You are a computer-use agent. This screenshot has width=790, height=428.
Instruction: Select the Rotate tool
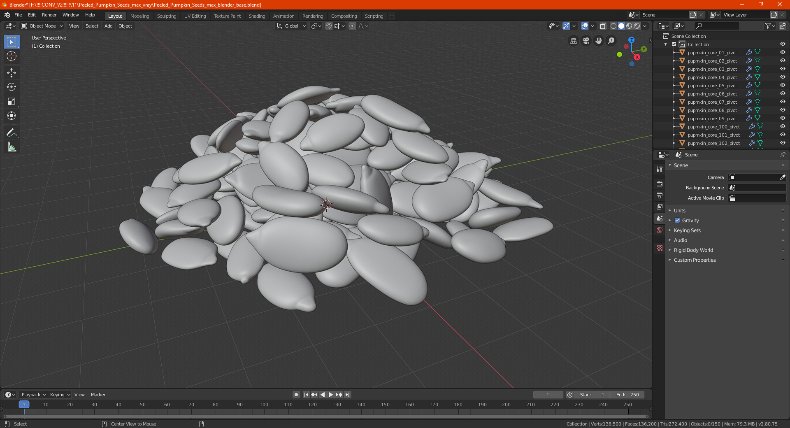12,87
